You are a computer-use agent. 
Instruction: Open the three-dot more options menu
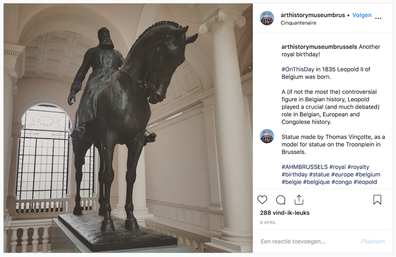point(379,18)
